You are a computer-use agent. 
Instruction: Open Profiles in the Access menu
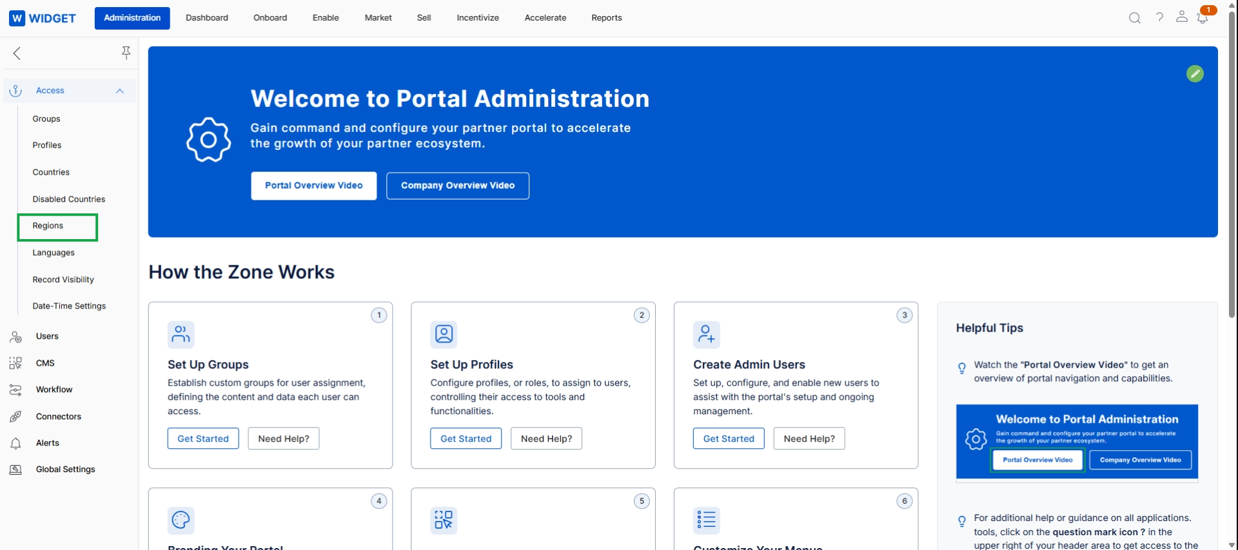tap(47, 146)
